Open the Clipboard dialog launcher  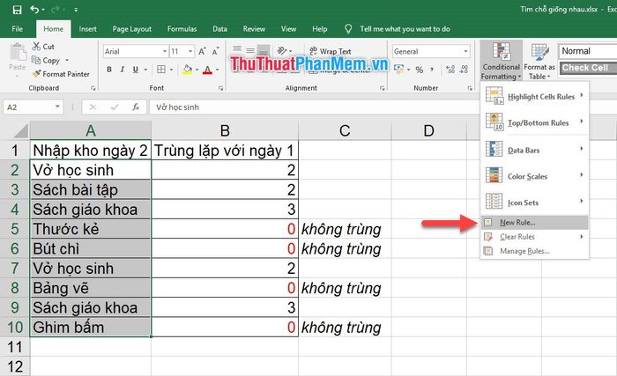[93, 88]
